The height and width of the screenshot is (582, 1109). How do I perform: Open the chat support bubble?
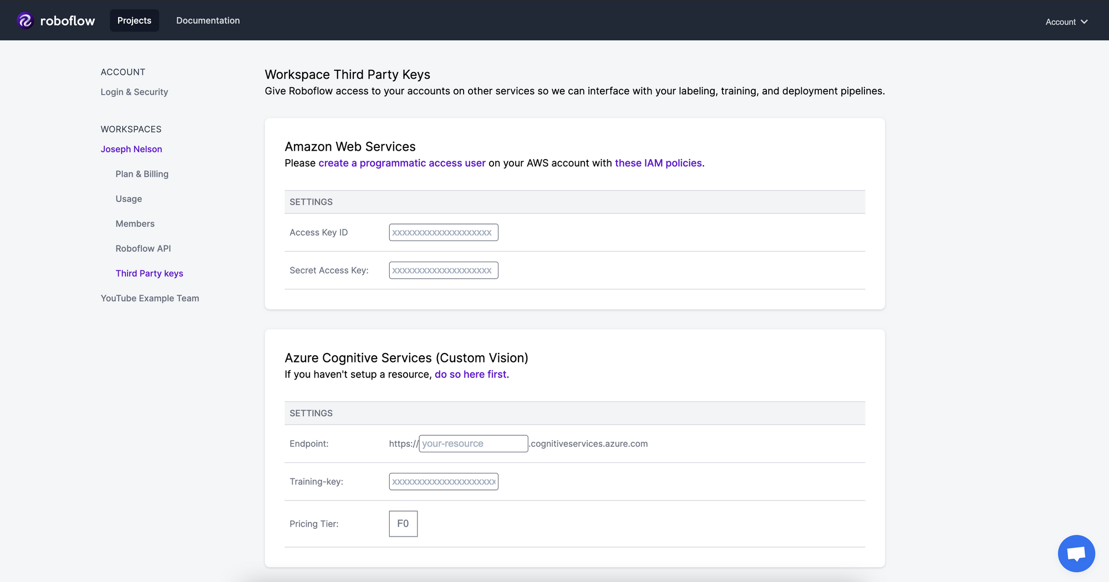coord(1076,553)
